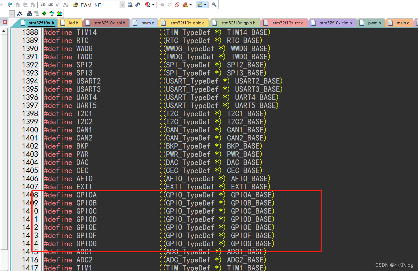Click the ADC2_BASE text on line 1416
This screenshot has height=271, width=418.
point(245,260)
